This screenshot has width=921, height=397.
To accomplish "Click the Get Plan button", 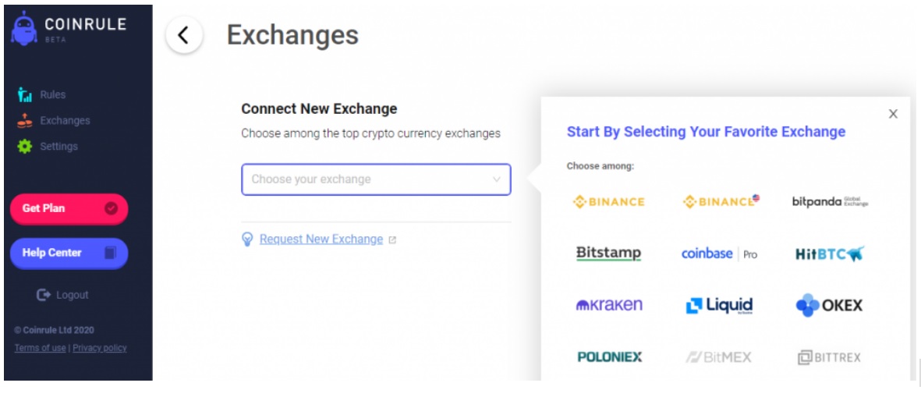I will 69,209.
